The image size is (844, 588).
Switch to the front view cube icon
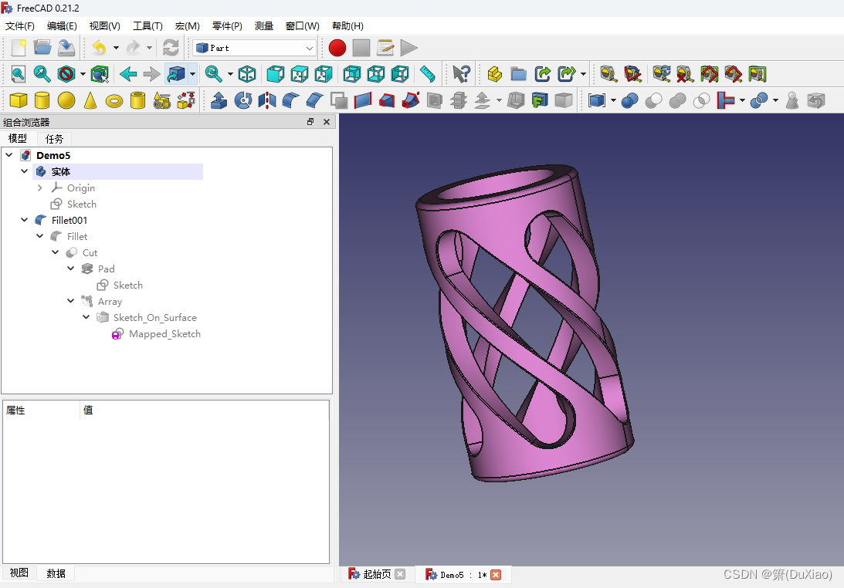click(276, 74)
